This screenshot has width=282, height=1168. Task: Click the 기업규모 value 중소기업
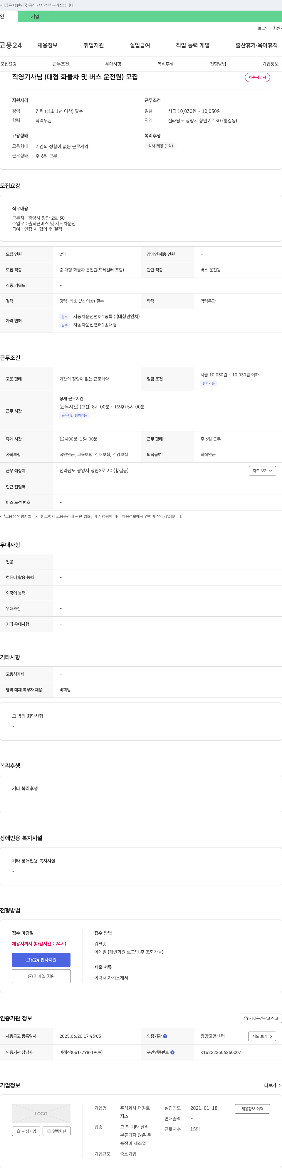(128, 1154)
